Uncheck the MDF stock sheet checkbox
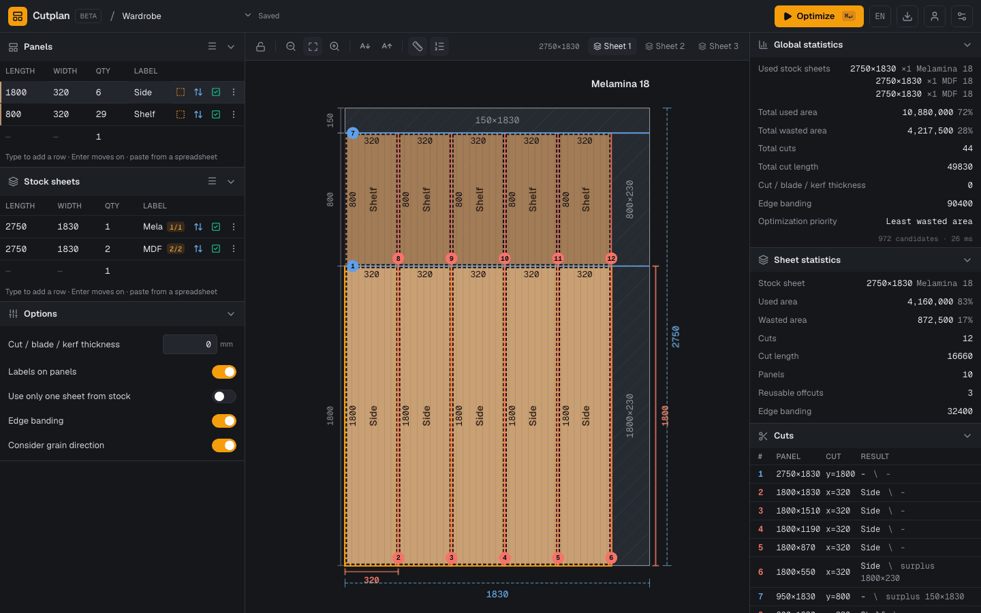This screenshot has width=981, height=613. tap(216, 249)
